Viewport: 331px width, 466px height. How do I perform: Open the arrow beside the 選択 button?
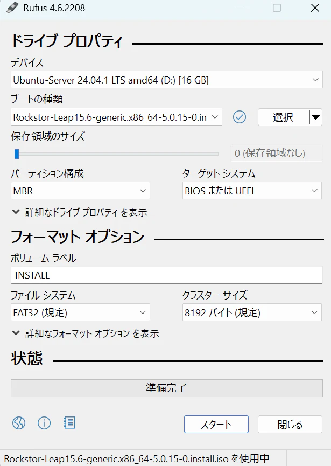(x=315, y=117)
